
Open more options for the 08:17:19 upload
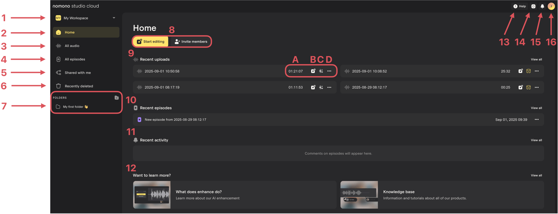click(329, 88)
